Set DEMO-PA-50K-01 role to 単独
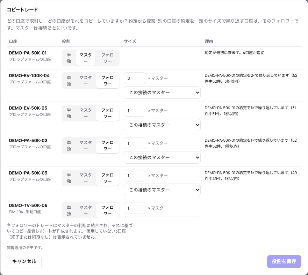 pos(69,58)
